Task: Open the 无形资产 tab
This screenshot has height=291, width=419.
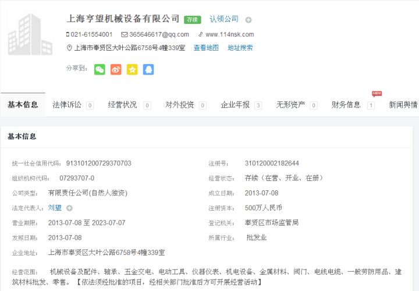Action: [290, 105]
